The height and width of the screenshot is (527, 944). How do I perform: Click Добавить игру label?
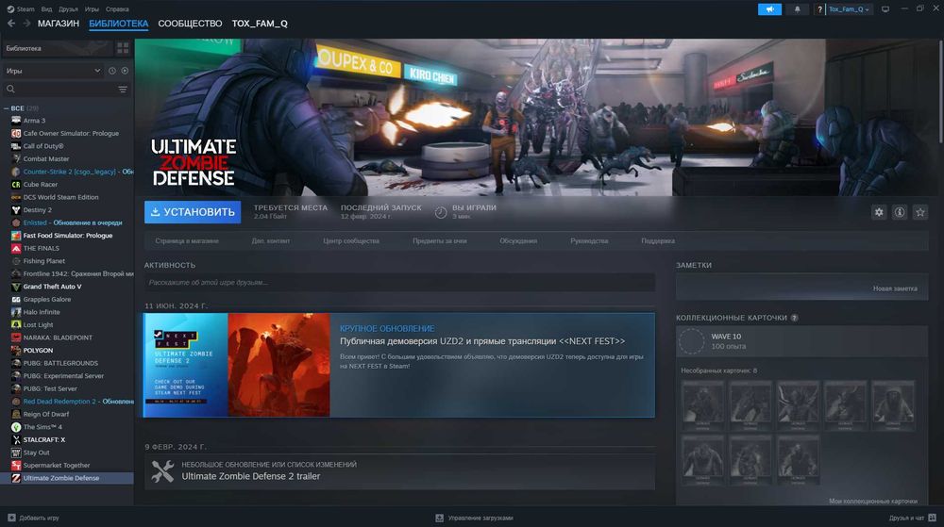[x=39, y=518]
